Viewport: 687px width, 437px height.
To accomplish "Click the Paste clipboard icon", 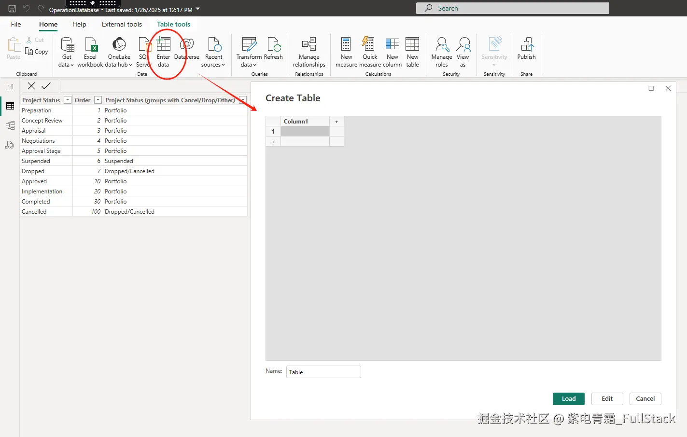I will 14,45.
